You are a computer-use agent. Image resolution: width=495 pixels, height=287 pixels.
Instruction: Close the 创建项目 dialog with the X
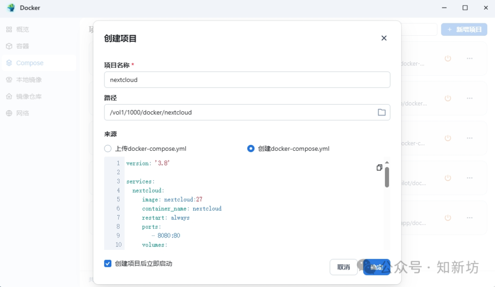[384, 38]
